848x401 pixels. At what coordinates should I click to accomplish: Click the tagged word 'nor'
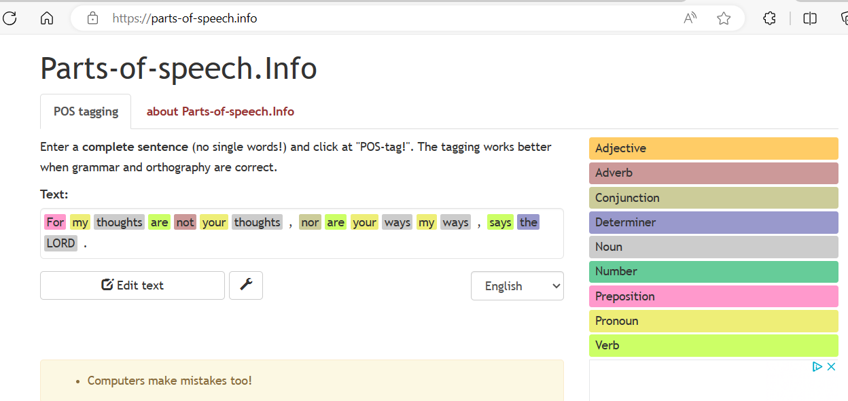pos(310,222)
